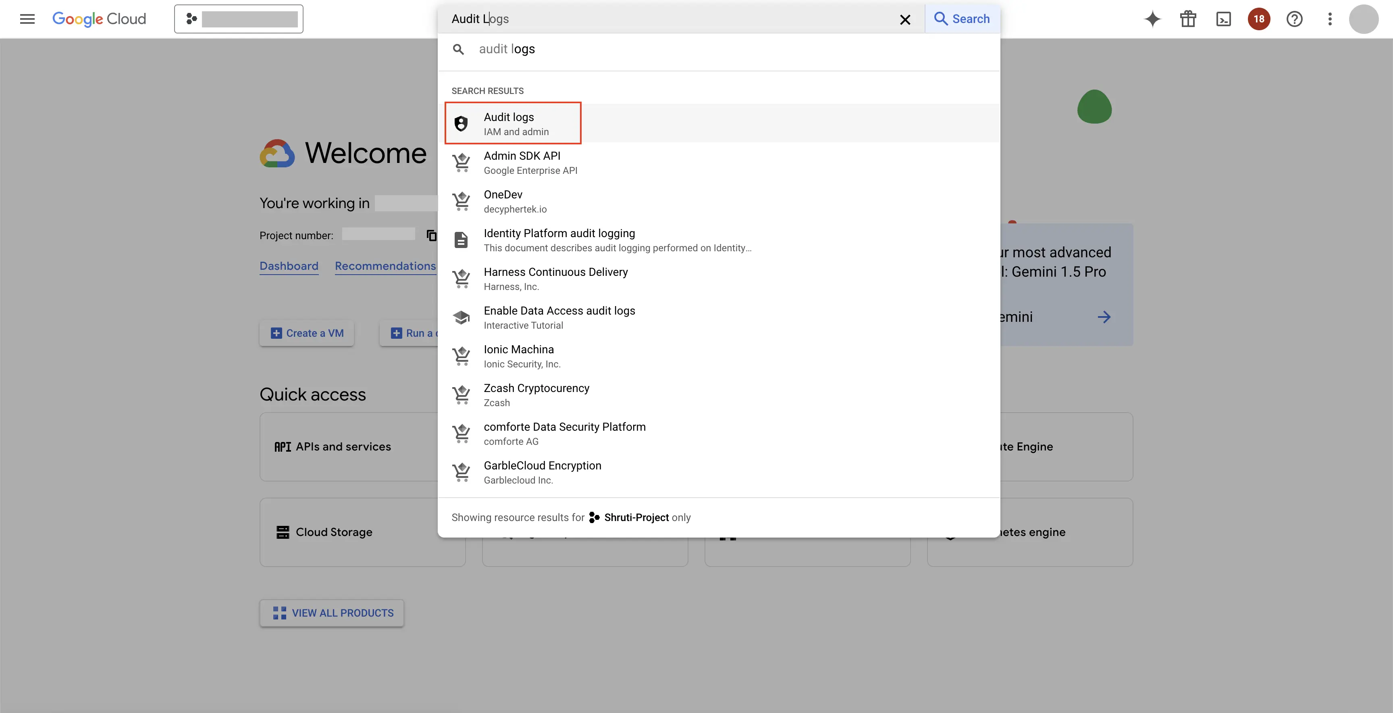Click the cart icon beside OneDev

461,201
